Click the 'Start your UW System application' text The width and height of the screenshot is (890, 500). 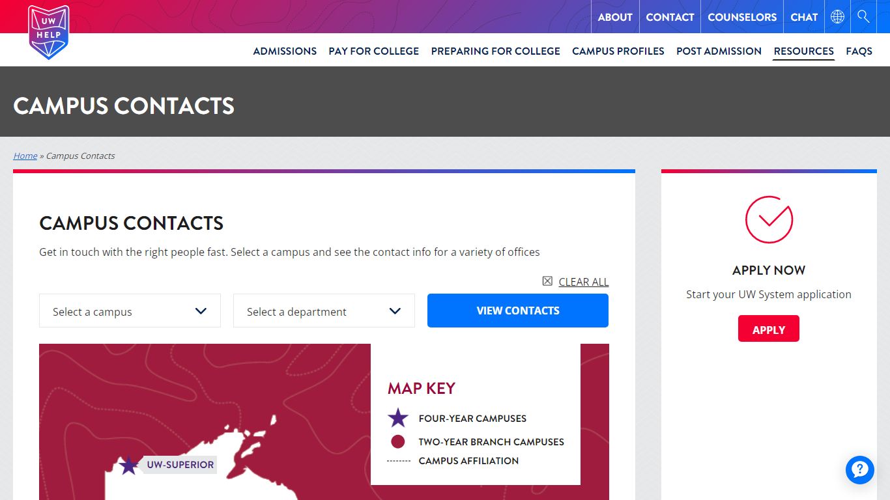[769, 294]
